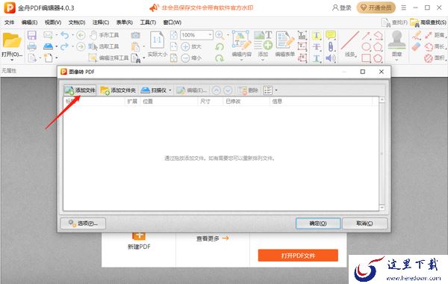This screenshot has height=284, width=448.
Task: Click the Open (打开) folder icon
Action: pyautogui.click(x=12, y=40)
